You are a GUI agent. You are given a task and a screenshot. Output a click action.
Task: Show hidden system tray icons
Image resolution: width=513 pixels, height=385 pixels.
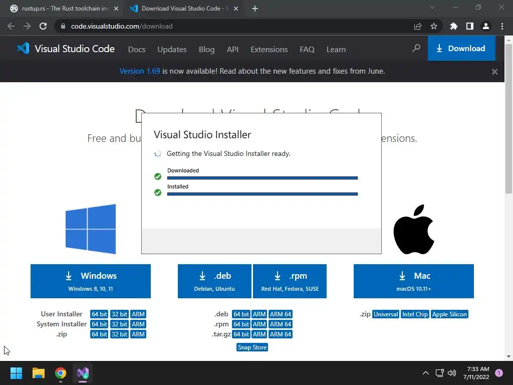(x=426, y=373)
